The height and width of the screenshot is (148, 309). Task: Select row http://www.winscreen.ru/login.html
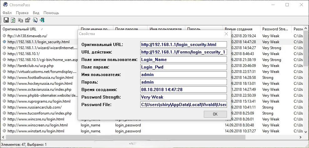tap(38, 125)
